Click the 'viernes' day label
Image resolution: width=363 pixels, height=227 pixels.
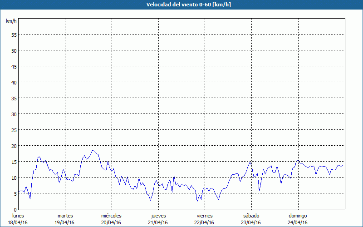tap(204, 216)
